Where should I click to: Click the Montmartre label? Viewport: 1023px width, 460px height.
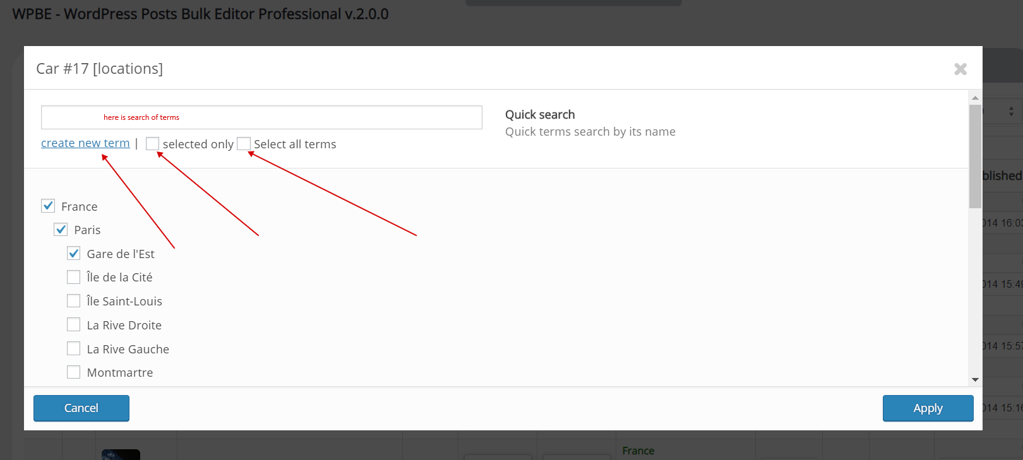coord(120,372)
